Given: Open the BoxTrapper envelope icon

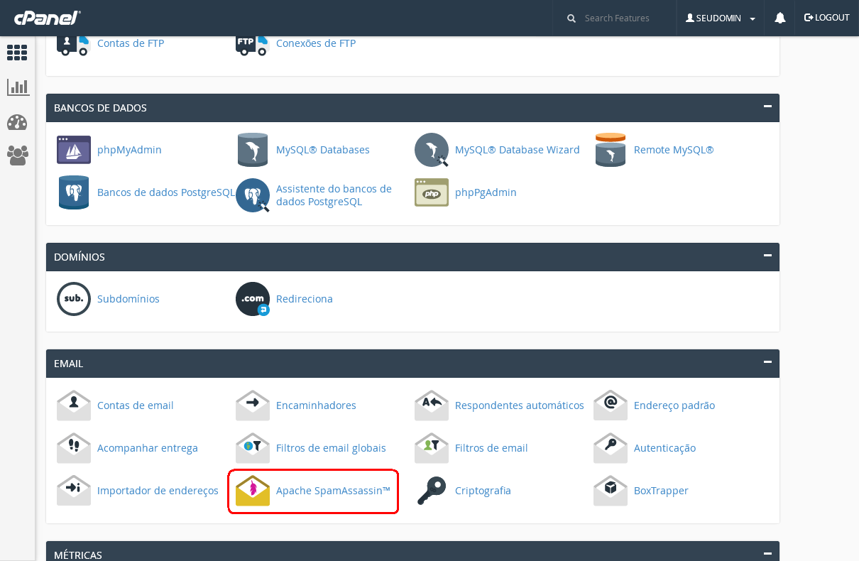Looking at the screenshot, I should pos(611,491).
